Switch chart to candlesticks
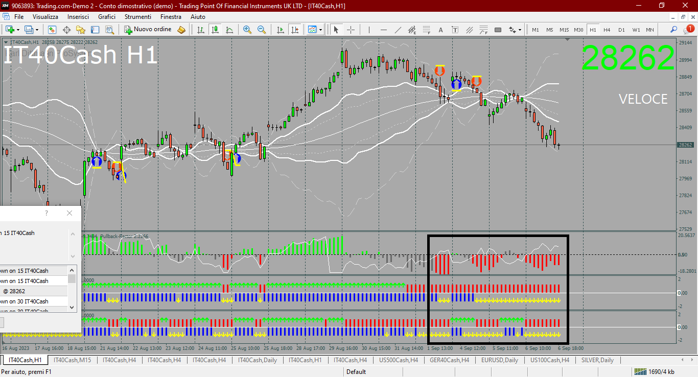Viewport: 698px width, 377px height. pos(215,30)
